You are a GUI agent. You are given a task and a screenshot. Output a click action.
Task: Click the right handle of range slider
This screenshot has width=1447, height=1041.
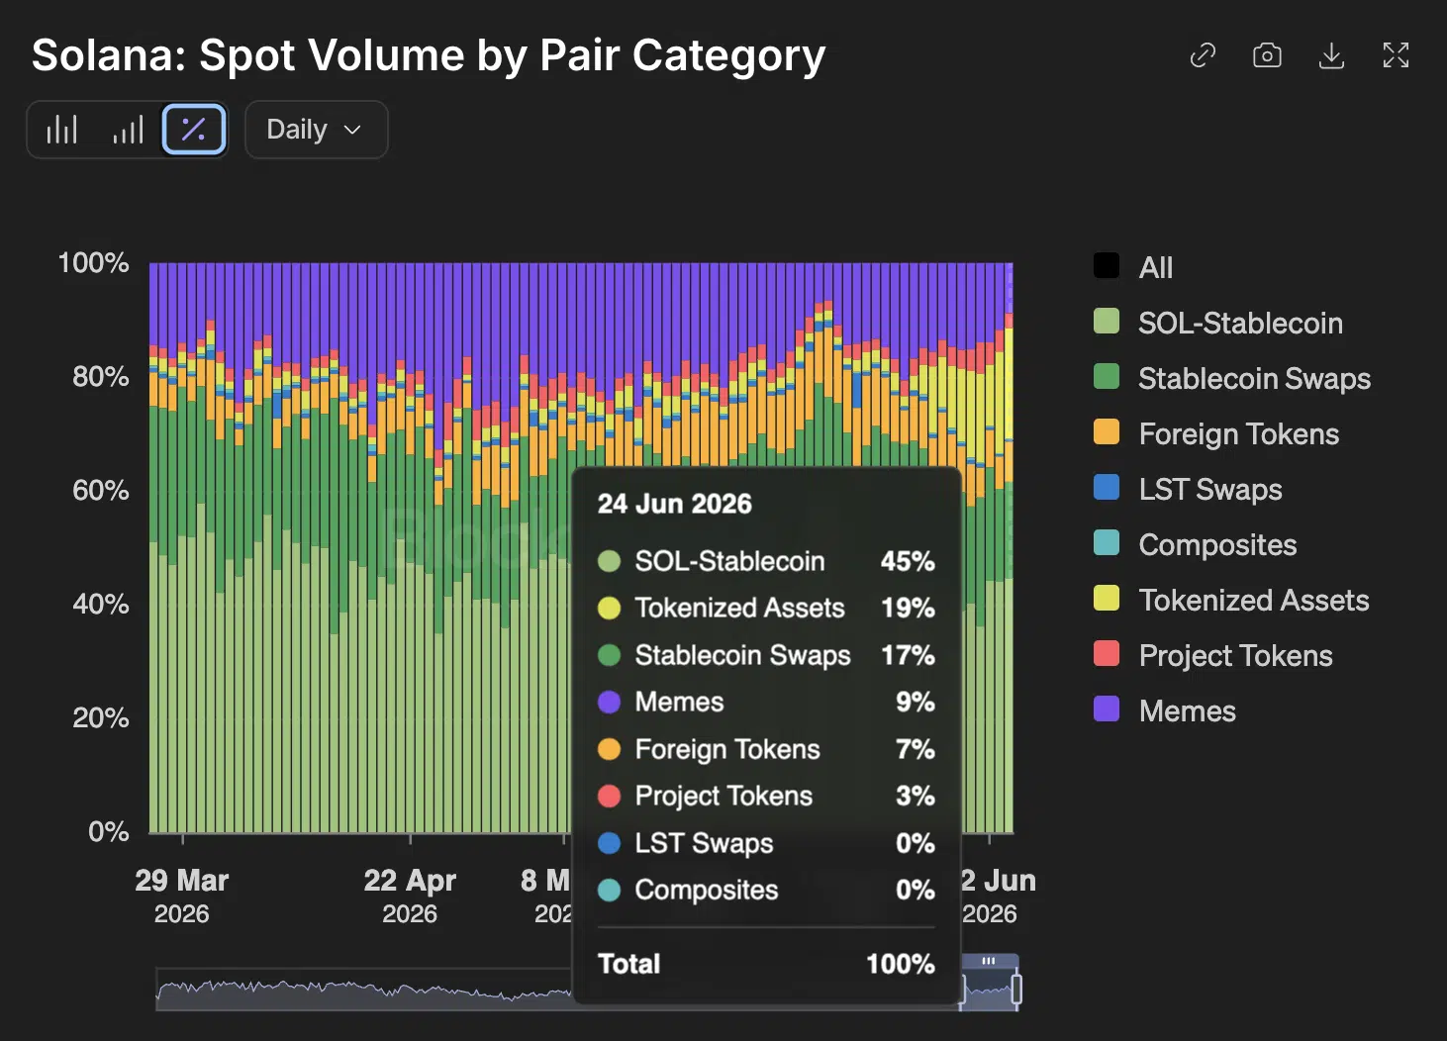pos(1016,990)
